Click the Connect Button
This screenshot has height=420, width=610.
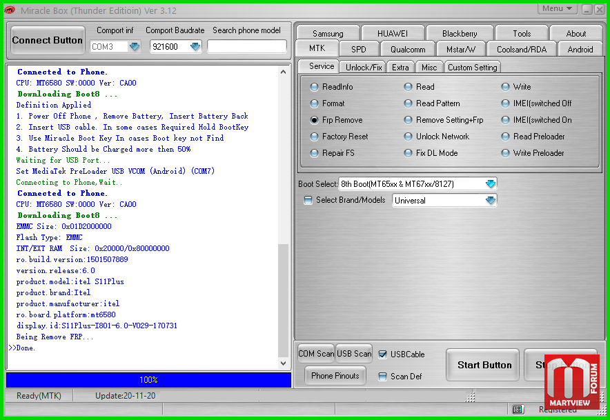[x=48, y=41]
